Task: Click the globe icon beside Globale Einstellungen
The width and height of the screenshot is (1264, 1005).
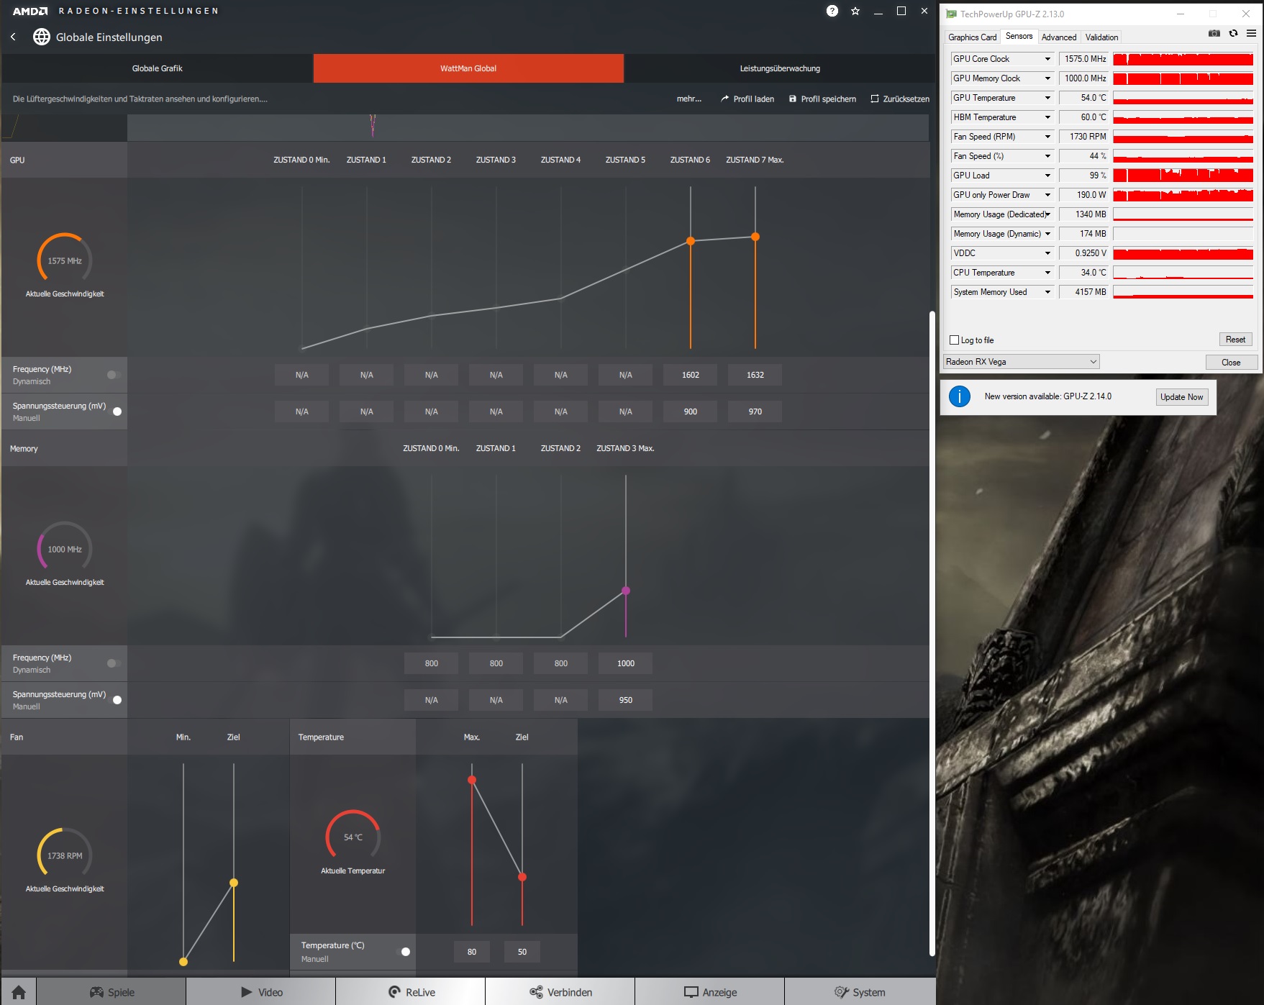Action: coord(42,37)
